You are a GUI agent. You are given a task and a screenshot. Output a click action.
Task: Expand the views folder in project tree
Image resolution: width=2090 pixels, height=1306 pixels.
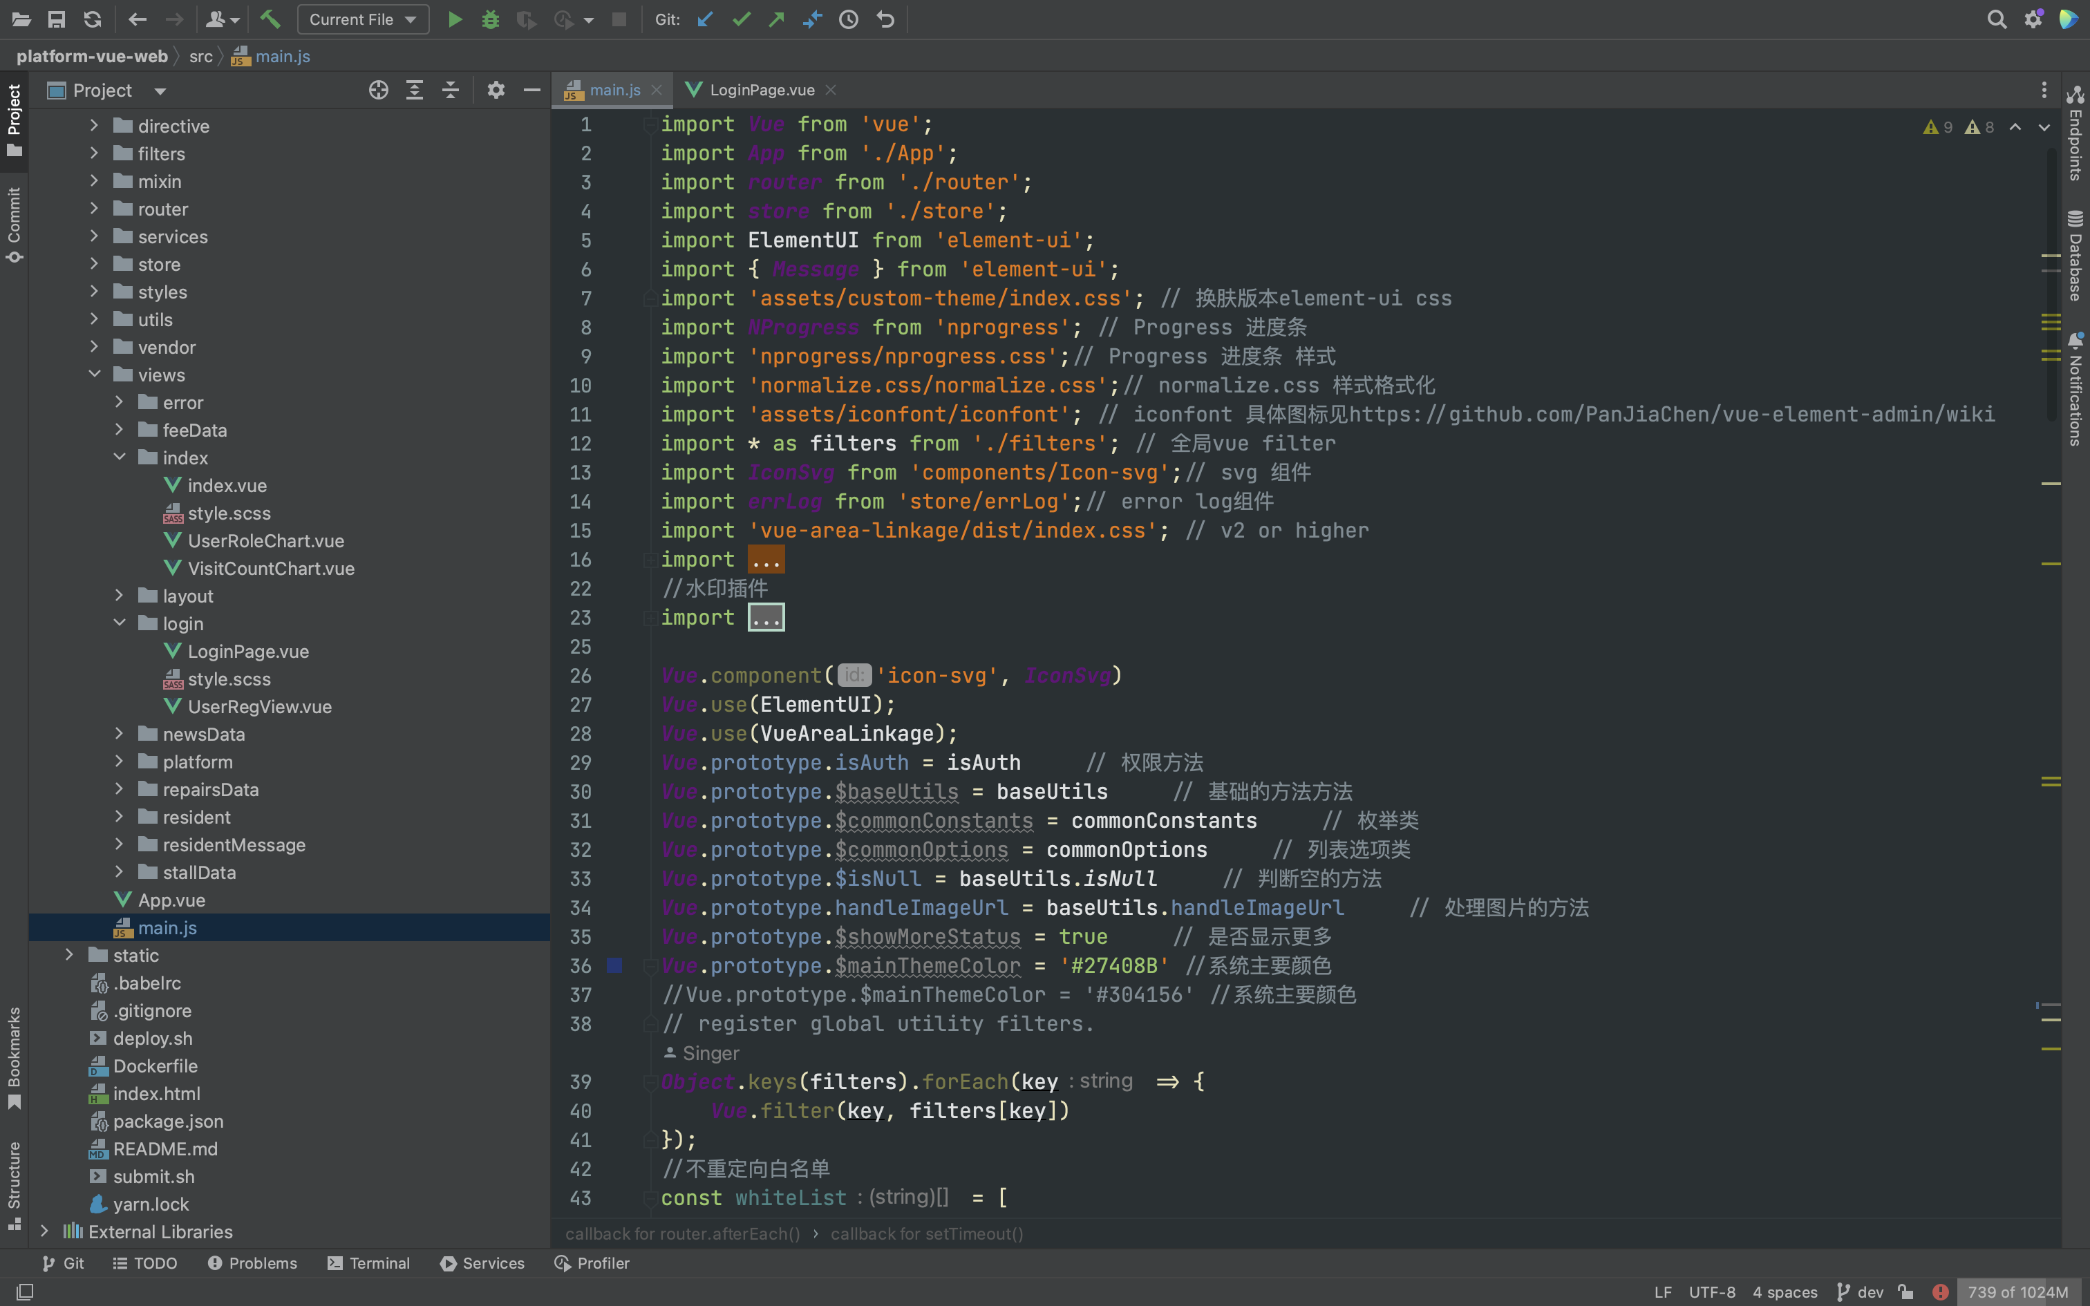click(95, 375)
